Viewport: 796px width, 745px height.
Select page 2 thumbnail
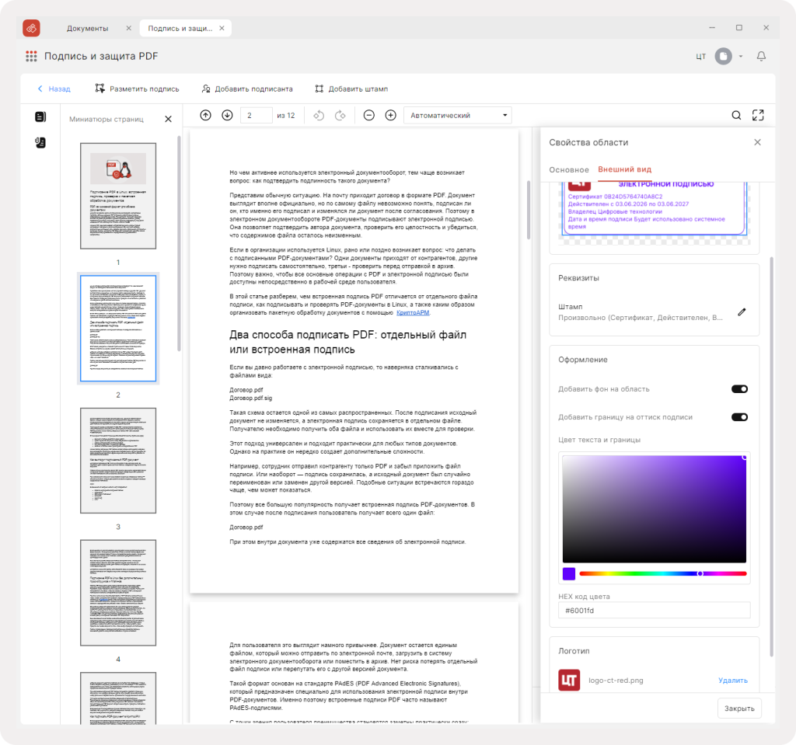(x=118, y=329)
